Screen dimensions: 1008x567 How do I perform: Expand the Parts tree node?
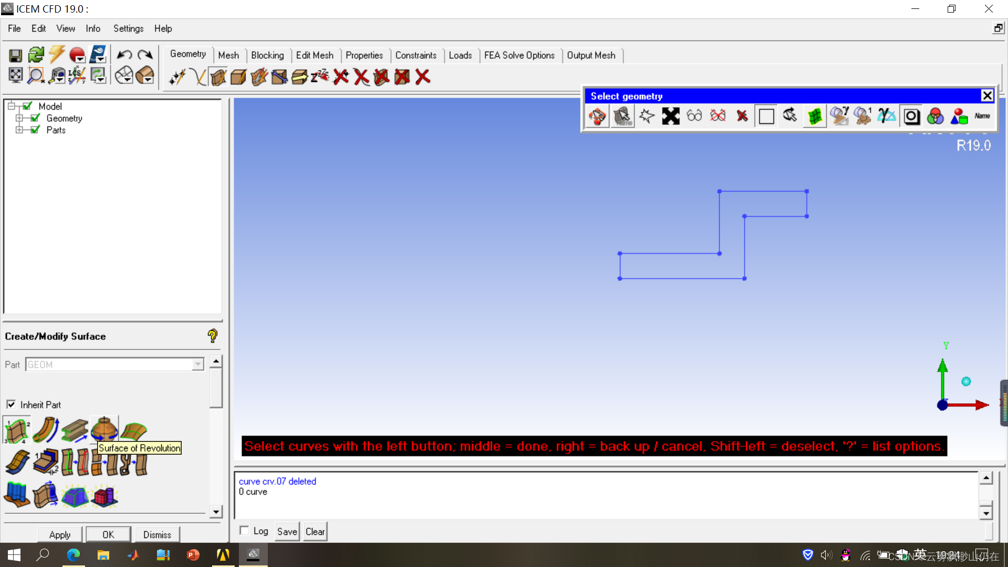(x=20, y=130)
